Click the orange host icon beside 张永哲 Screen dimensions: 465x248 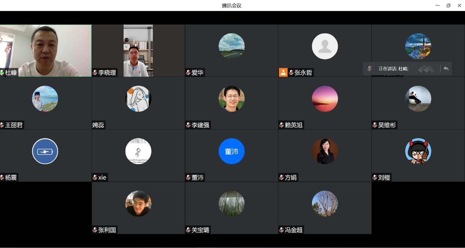pos(283,73)
